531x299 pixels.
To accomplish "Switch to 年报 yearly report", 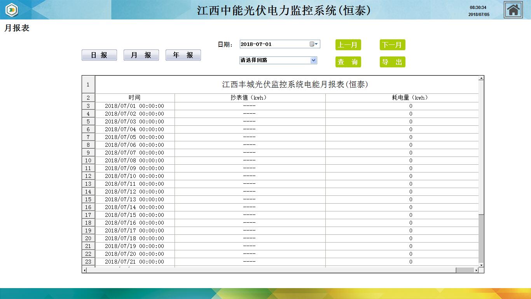I will coord(183,55).
